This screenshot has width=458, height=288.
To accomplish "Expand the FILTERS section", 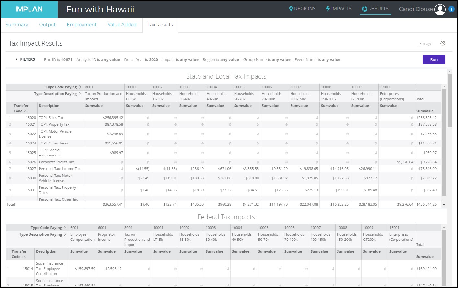I will coord(26,59).
